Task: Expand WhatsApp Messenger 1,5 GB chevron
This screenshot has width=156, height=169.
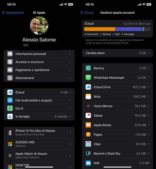Action: 149,78
